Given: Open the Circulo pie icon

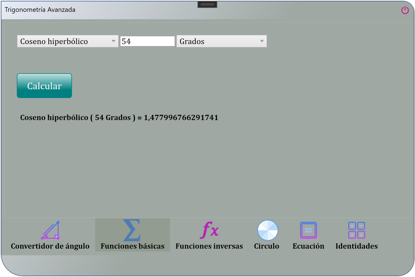Looking at the screenshot, I should 267,230.
